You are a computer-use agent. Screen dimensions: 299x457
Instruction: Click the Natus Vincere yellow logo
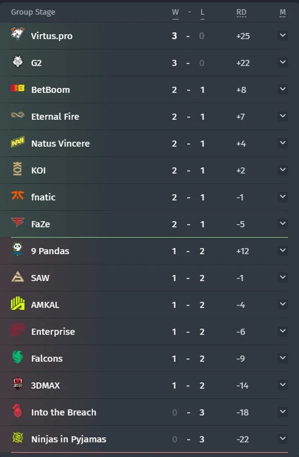tap(18, 142)
